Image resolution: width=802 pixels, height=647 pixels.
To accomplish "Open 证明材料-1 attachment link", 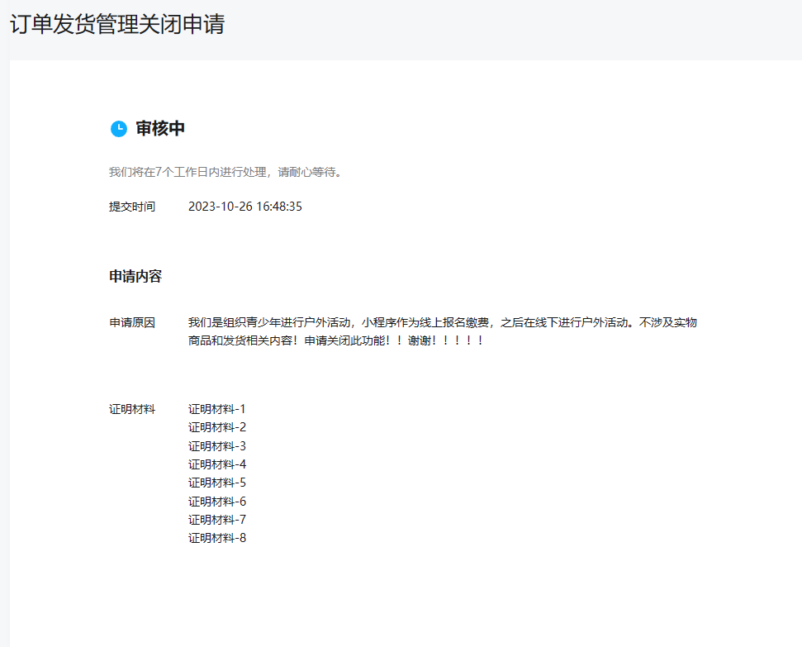I will click(x=217, y=409).
